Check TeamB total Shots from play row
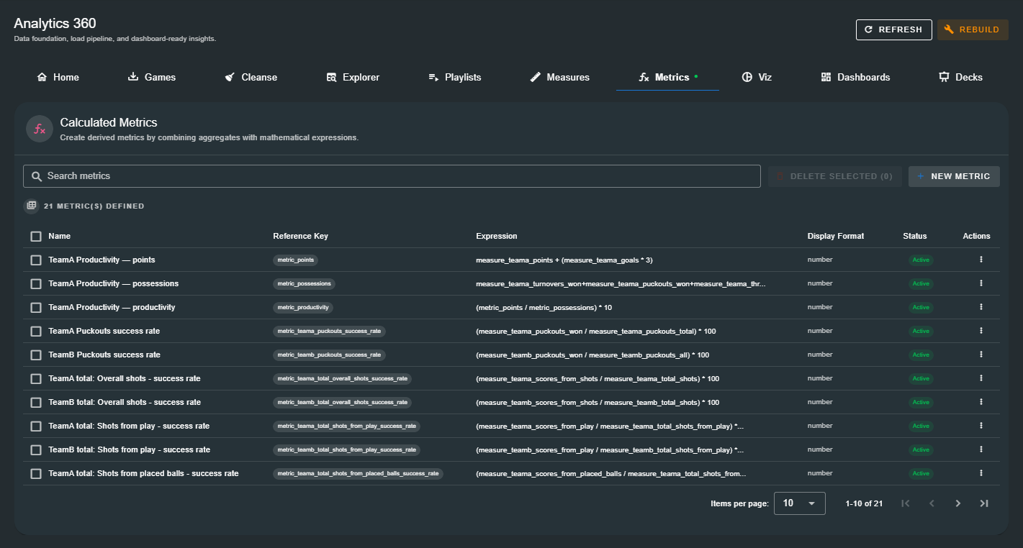The height and width of the screenshot is (548, 1023). [36, 449]
